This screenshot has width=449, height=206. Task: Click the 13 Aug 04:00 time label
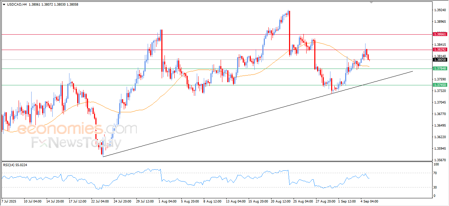click(235, 201)
